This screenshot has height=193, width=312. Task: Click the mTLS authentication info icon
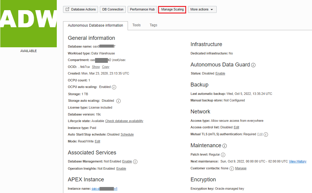coord(266,134)
